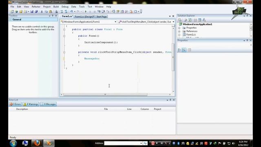
Task: Click the Open File folder icon
Action: (21, 11)
